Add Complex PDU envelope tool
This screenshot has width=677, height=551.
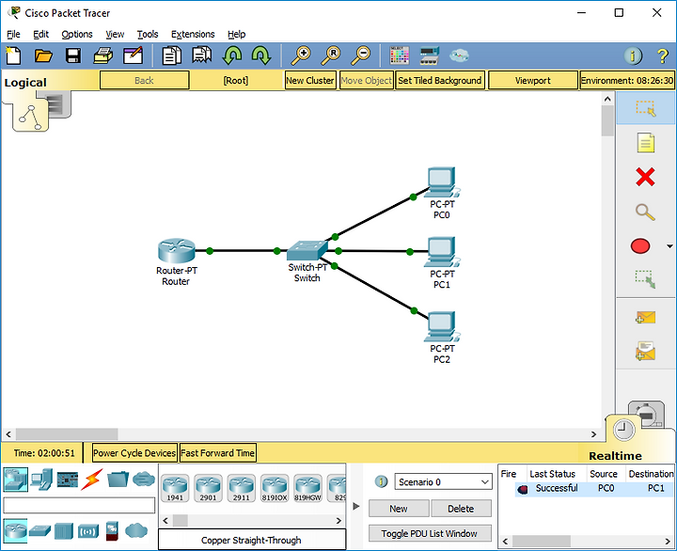coord(645,351)
